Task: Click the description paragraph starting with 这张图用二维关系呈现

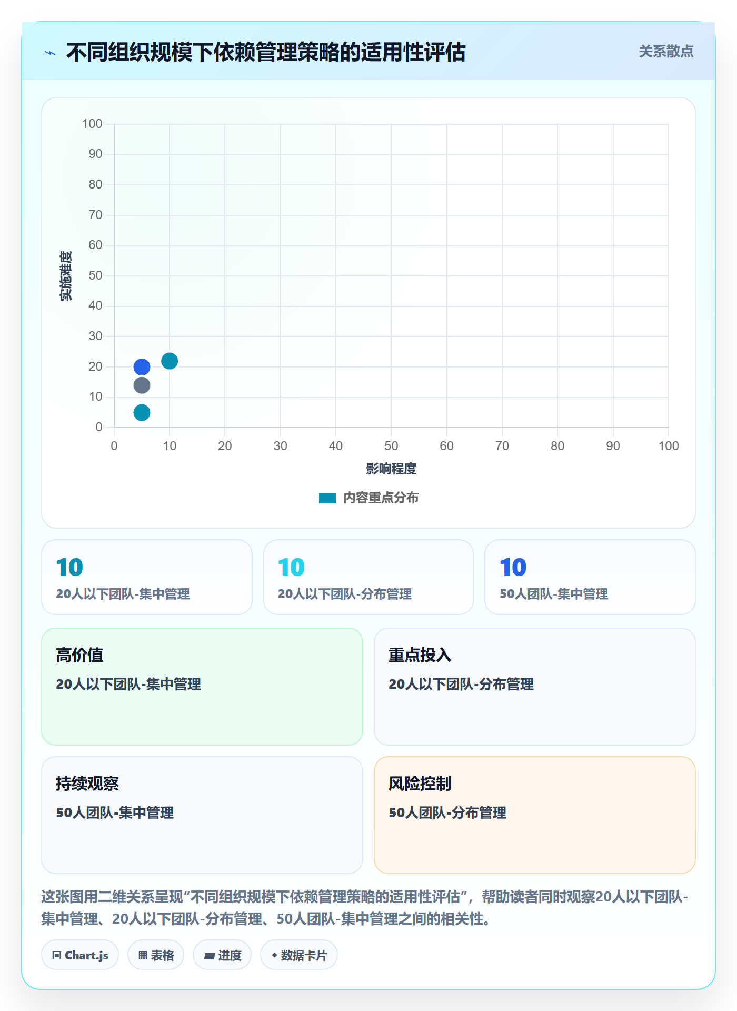Action: click(365, 908)
